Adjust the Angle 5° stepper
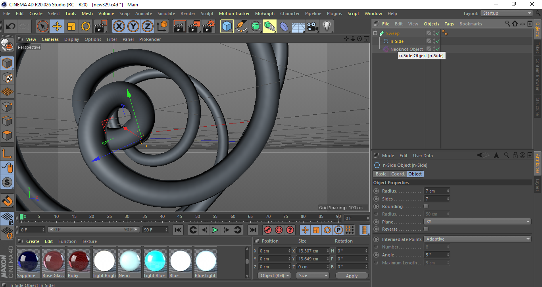 (448, 255)
